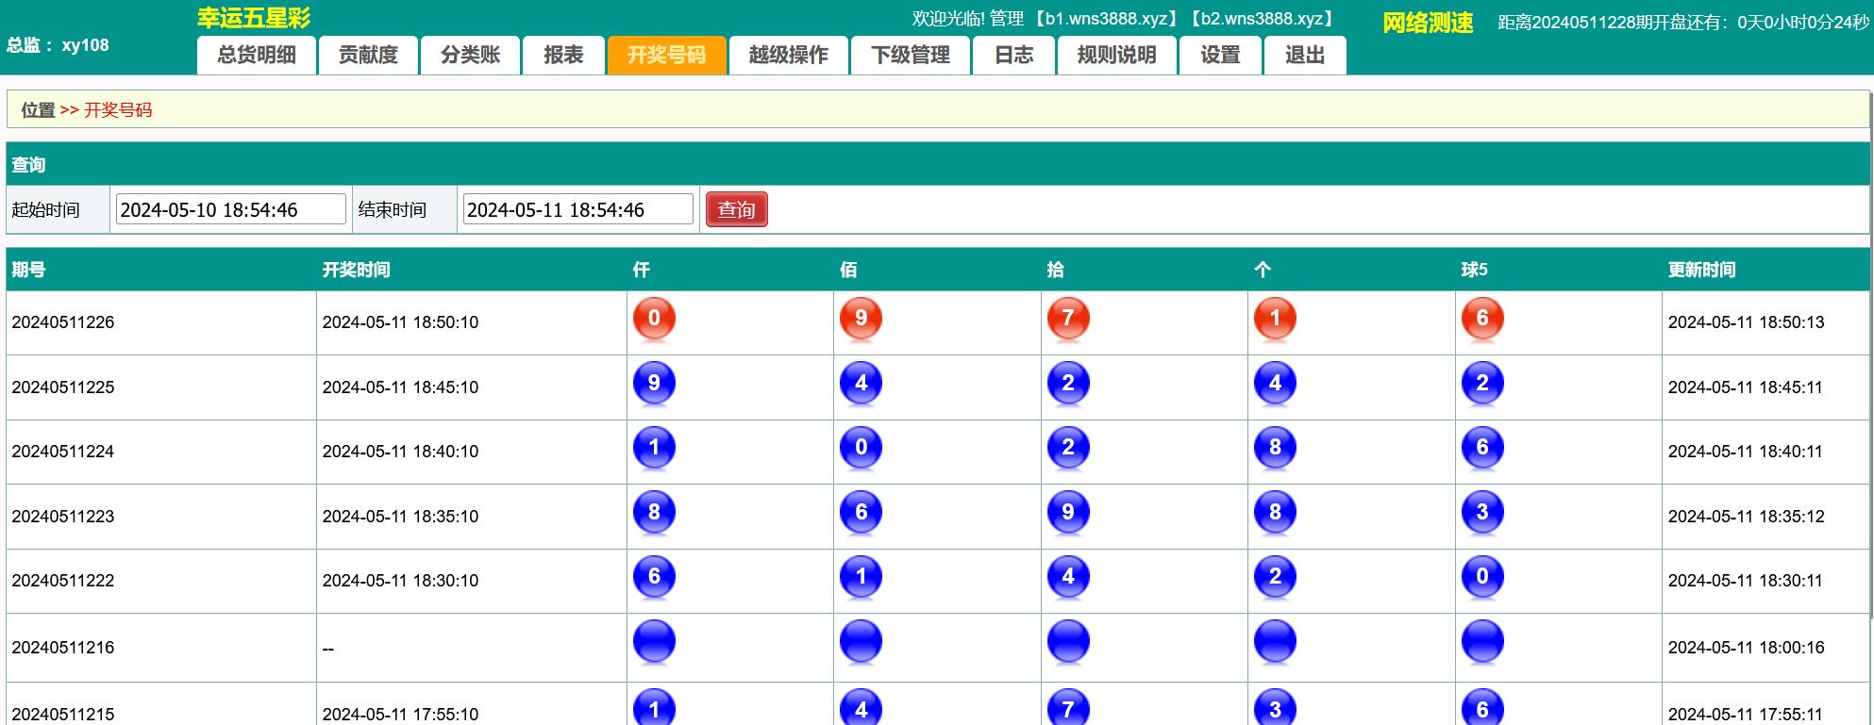Click blue ball 9 in row 20240511225
Viewport: 1874px width, 725px height.
tap(654, 384)
